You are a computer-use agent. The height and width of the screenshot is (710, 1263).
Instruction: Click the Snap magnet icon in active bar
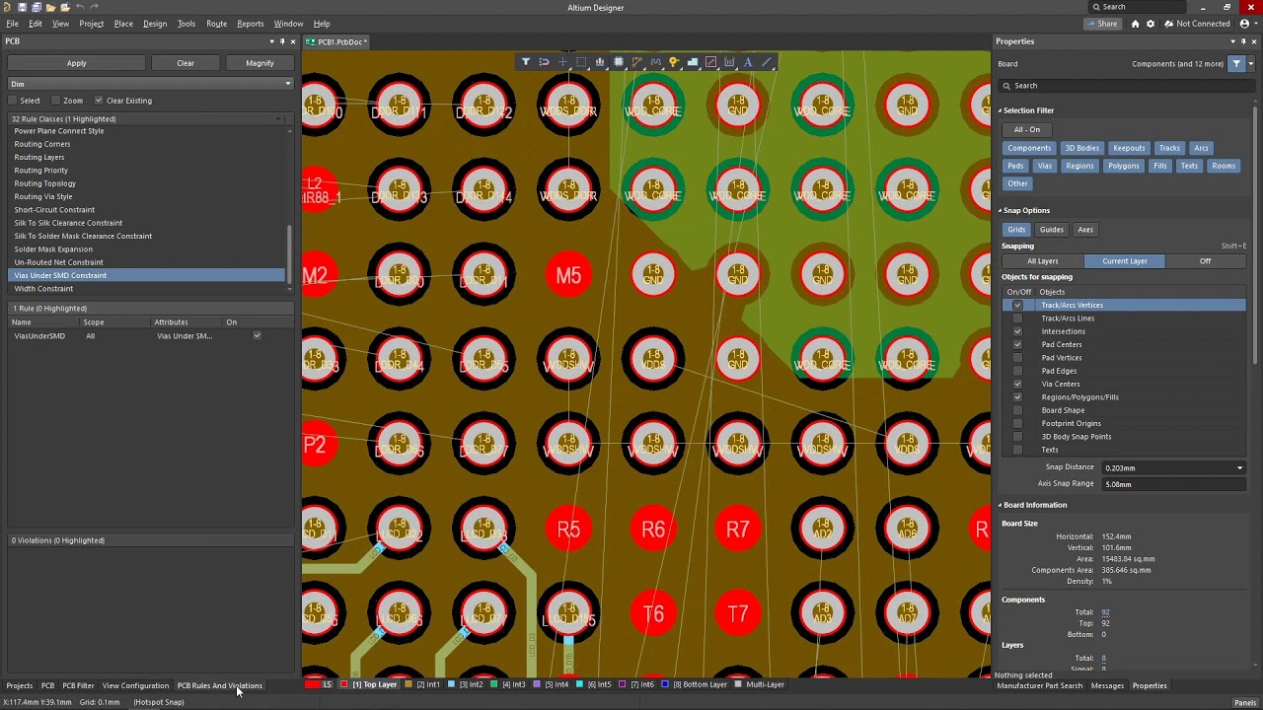pos(544,62)
